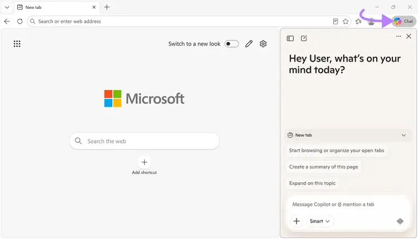Edit the page with pencil icon

coord(249,43)
